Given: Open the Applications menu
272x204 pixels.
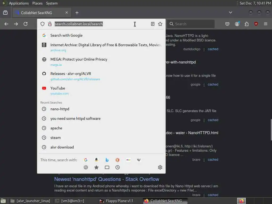Looking at the screenshot, I should pyautogui.click(x=19, y=3).
